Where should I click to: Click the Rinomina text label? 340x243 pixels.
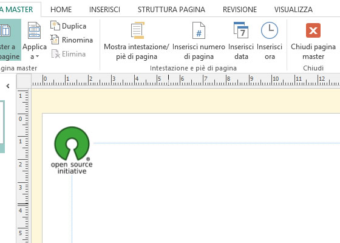coord(77,40)
